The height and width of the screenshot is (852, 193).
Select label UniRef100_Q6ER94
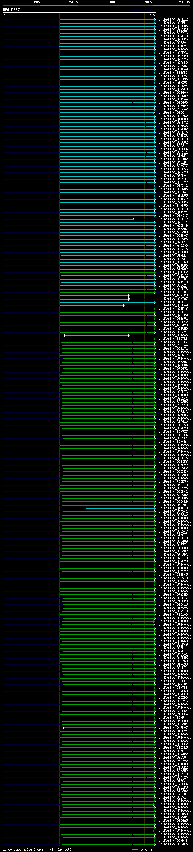[x=173, y=86]
